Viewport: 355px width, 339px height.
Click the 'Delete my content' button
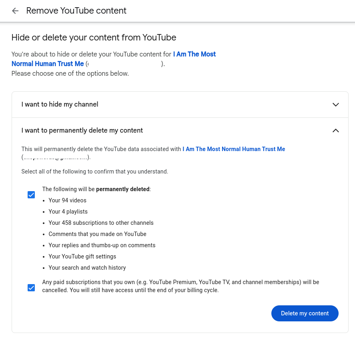coord(305,313)
